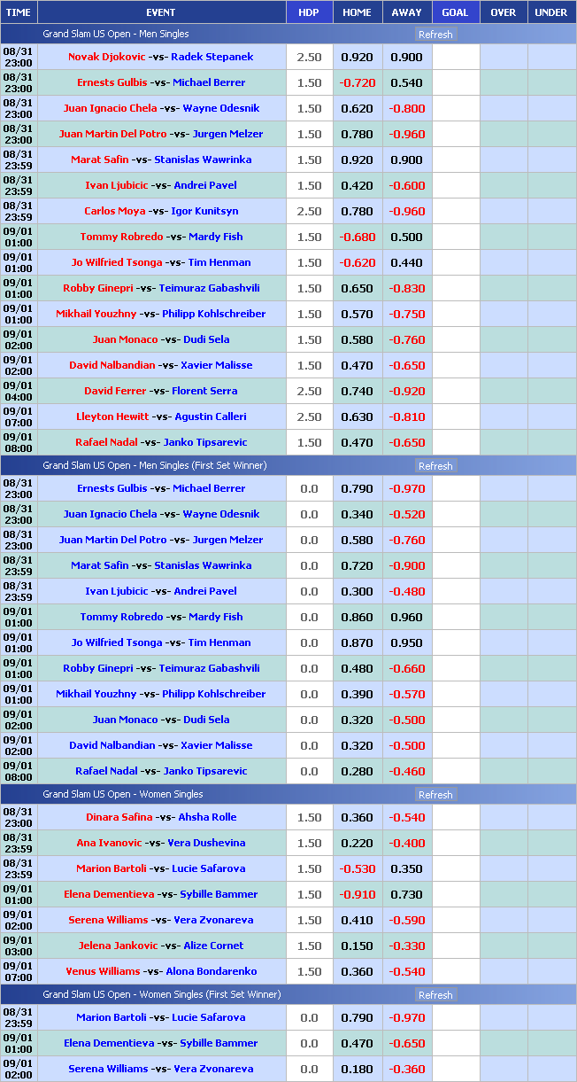This screenshot has width=577, height=1082.
Task: Select Carlos Moya home odds 0.780
Action: 357,211
